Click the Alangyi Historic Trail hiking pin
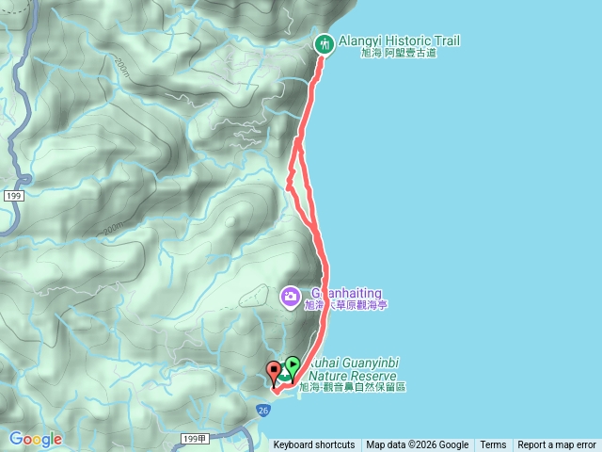602x452 pixels. pos(325,46)
